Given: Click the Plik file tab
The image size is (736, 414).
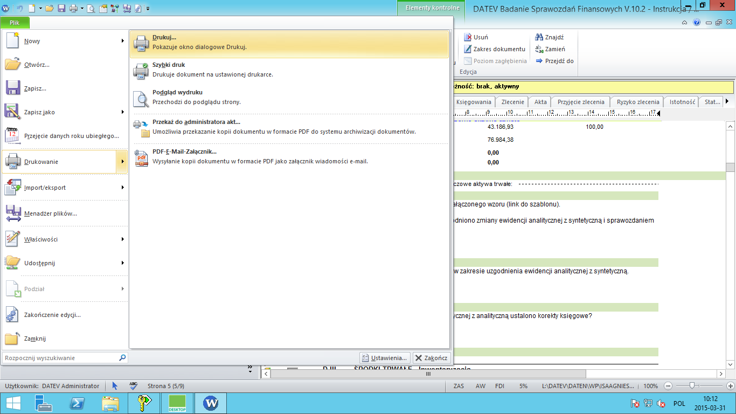Looking at the screenshot, I should (15, 23).
